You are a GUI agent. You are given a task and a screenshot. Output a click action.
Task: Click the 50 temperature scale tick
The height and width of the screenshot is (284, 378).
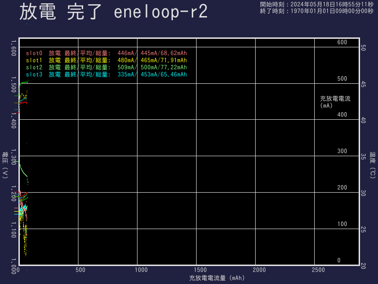point(363,48)
